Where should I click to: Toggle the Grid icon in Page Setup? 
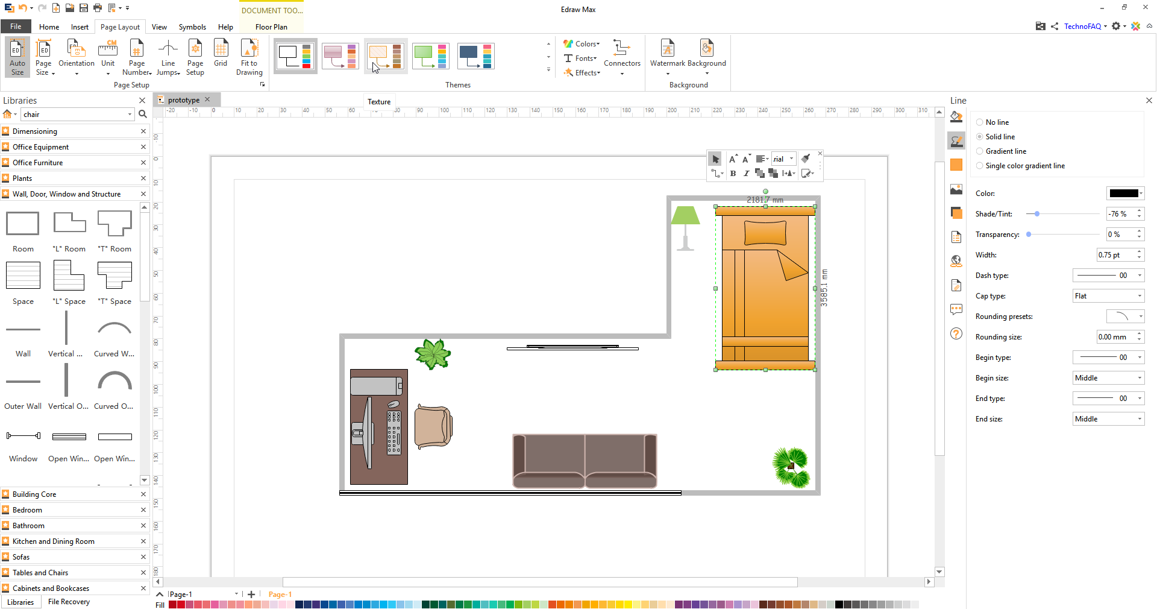click(x=221, y=54)
